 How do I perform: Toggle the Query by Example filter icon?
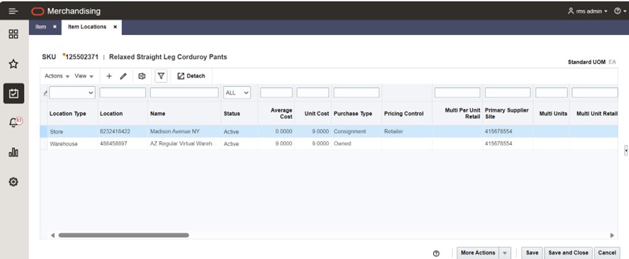point(161,76)
